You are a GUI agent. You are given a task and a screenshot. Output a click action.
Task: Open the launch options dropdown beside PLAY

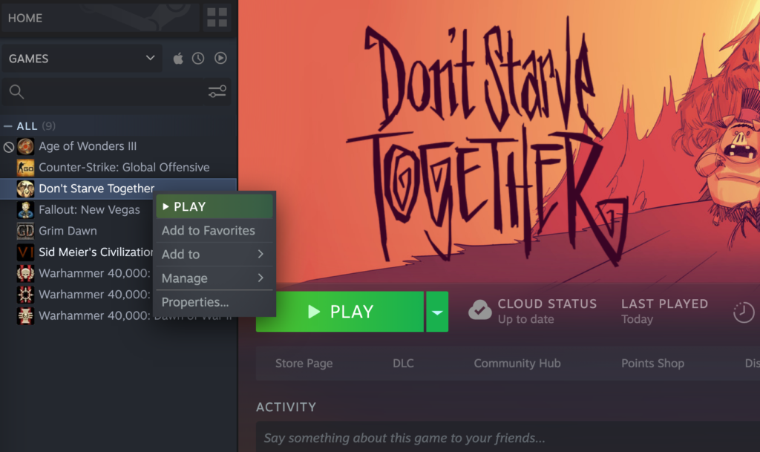(x=437, y=312)
